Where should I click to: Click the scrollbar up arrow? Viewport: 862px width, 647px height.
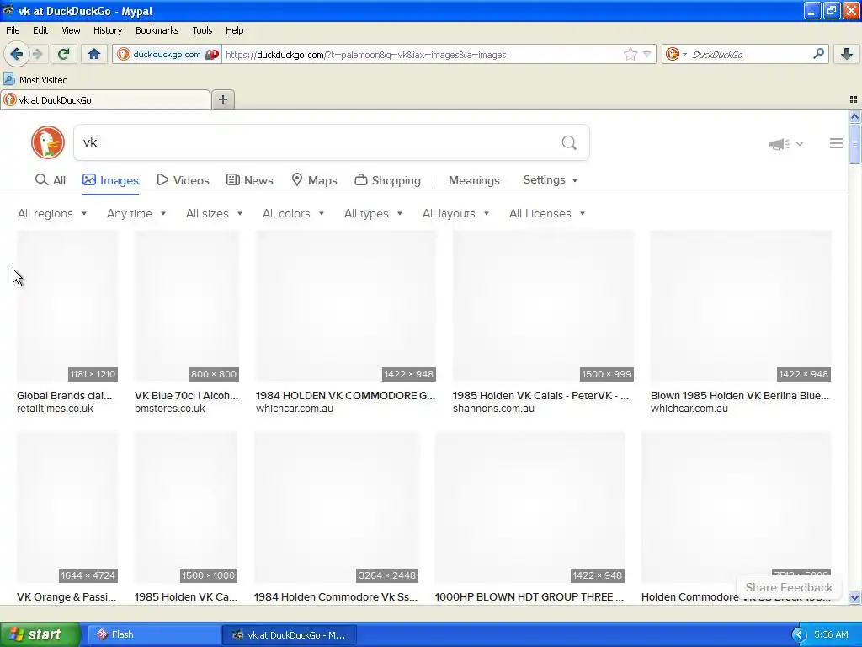pyautogui.click(x=854, y=116)
